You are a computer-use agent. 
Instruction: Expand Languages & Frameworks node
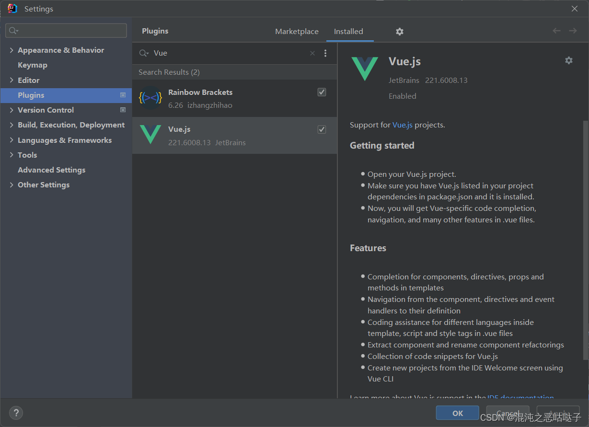tap(12, 140)
